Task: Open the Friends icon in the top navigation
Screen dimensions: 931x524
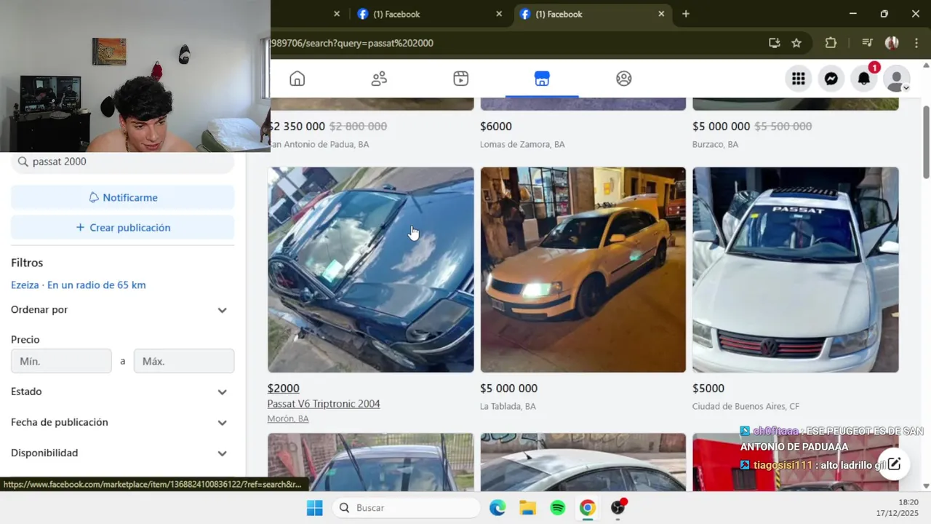Action: (x=379, y=79)
